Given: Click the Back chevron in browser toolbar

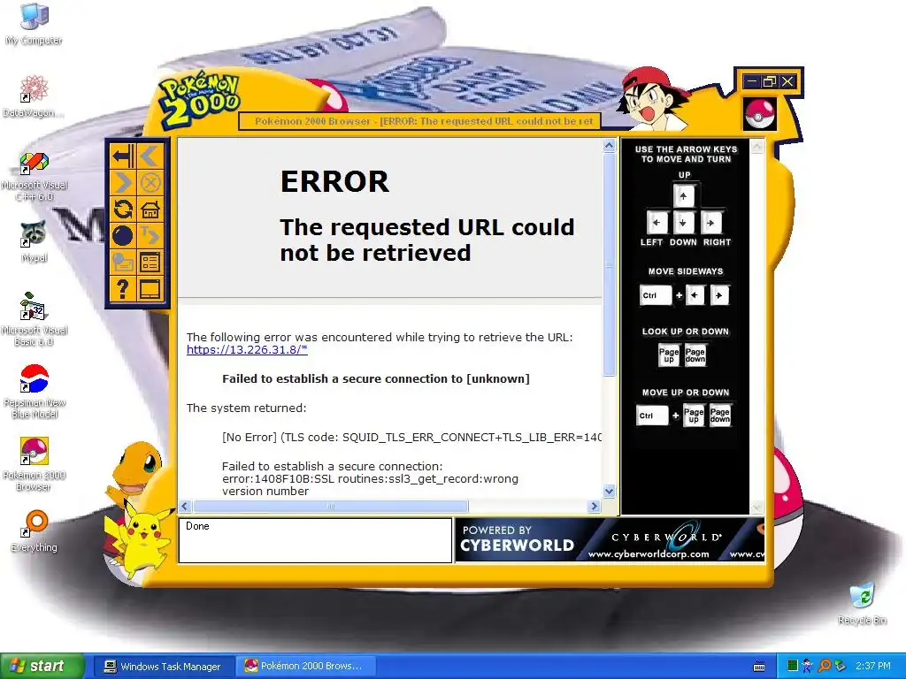Looking at the screenshot, I should pyautogui.click(x=150, y=156).
